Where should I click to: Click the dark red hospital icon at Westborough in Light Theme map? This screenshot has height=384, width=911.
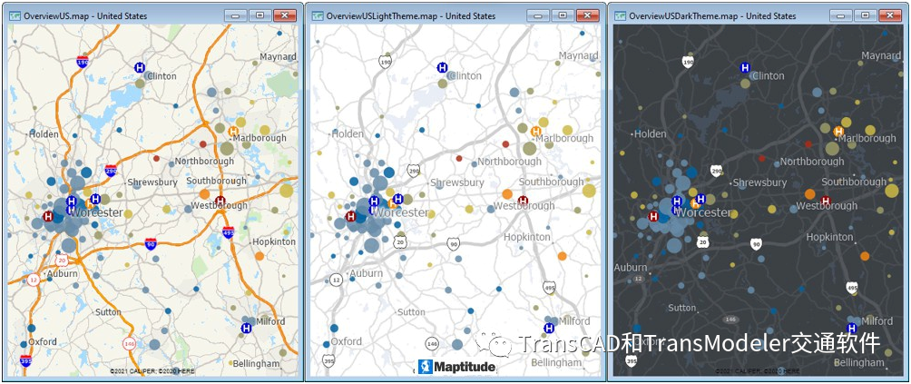click(524, 201)
